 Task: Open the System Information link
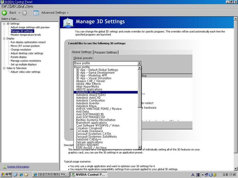[18, 167]
